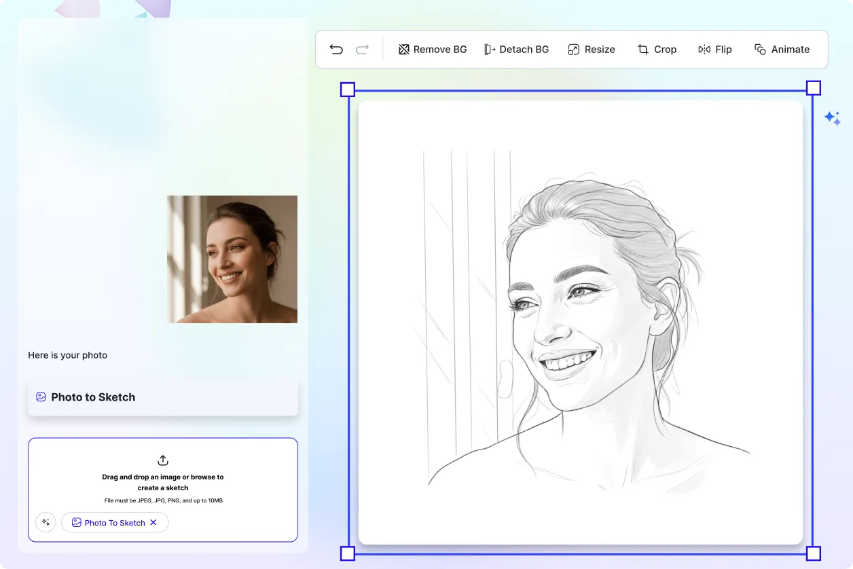Screen dimensions: 853x569
Task: Open the Crop tool
Action: 657,49
